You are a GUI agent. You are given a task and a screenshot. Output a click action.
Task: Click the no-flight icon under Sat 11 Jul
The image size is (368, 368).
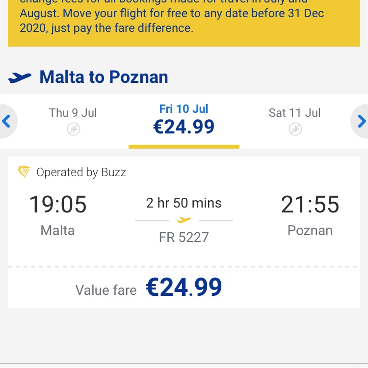coord(295,129)
